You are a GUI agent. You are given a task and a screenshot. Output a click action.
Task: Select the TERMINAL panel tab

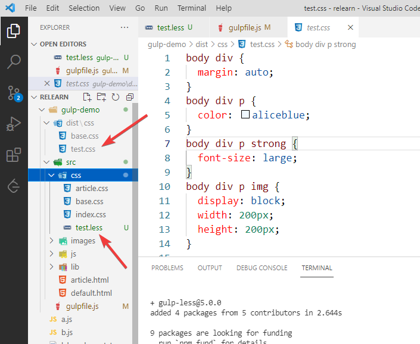click(x=317, y=268)
